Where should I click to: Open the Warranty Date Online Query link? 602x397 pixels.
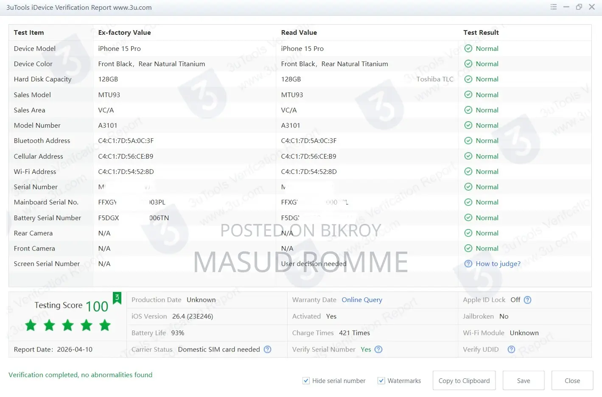coord(362,300)
